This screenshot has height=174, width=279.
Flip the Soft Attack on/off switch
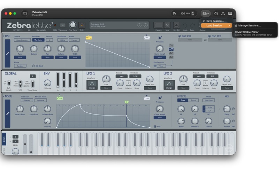tap(9, 83)
